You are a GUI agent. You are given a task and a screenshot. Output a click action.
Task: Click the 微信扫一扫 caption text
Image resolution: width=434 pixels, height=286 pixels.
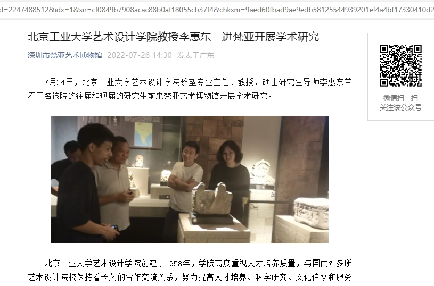point(400,98)
